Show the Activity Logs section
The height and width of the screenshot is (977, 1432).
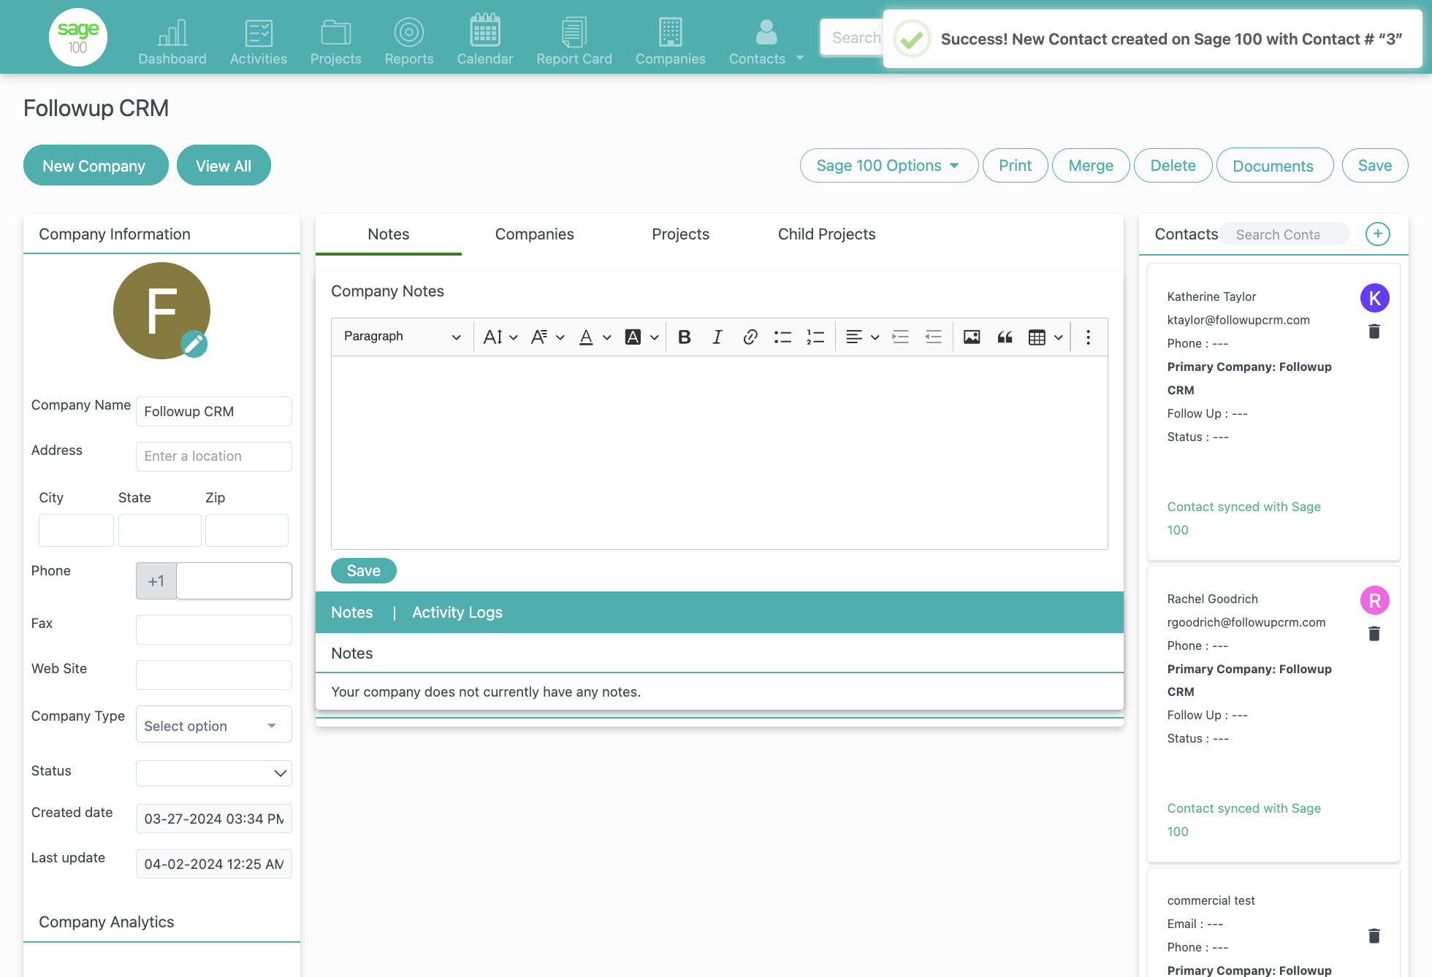[x=457, y=613]
